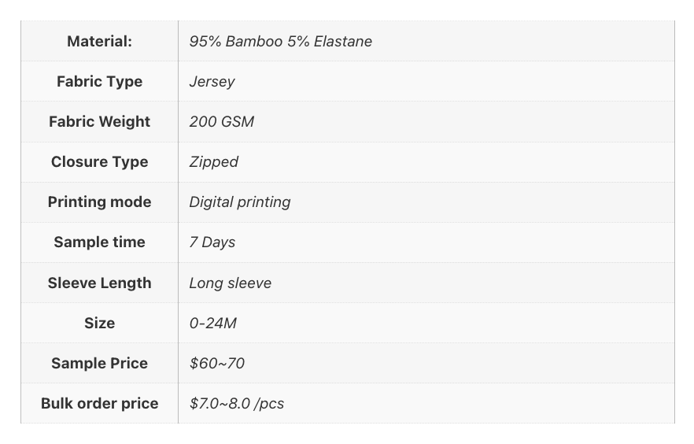This screenshot has height=444, width=694.
Task: Click the Printing mode label
Action: point(100,202)
